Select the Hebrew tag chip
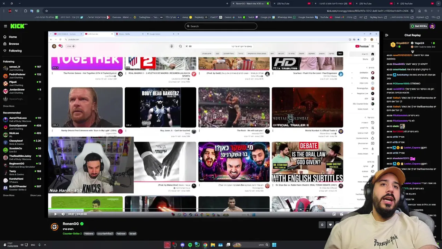The width and height of the screenshot is (442, 249). tap(89, 234)
